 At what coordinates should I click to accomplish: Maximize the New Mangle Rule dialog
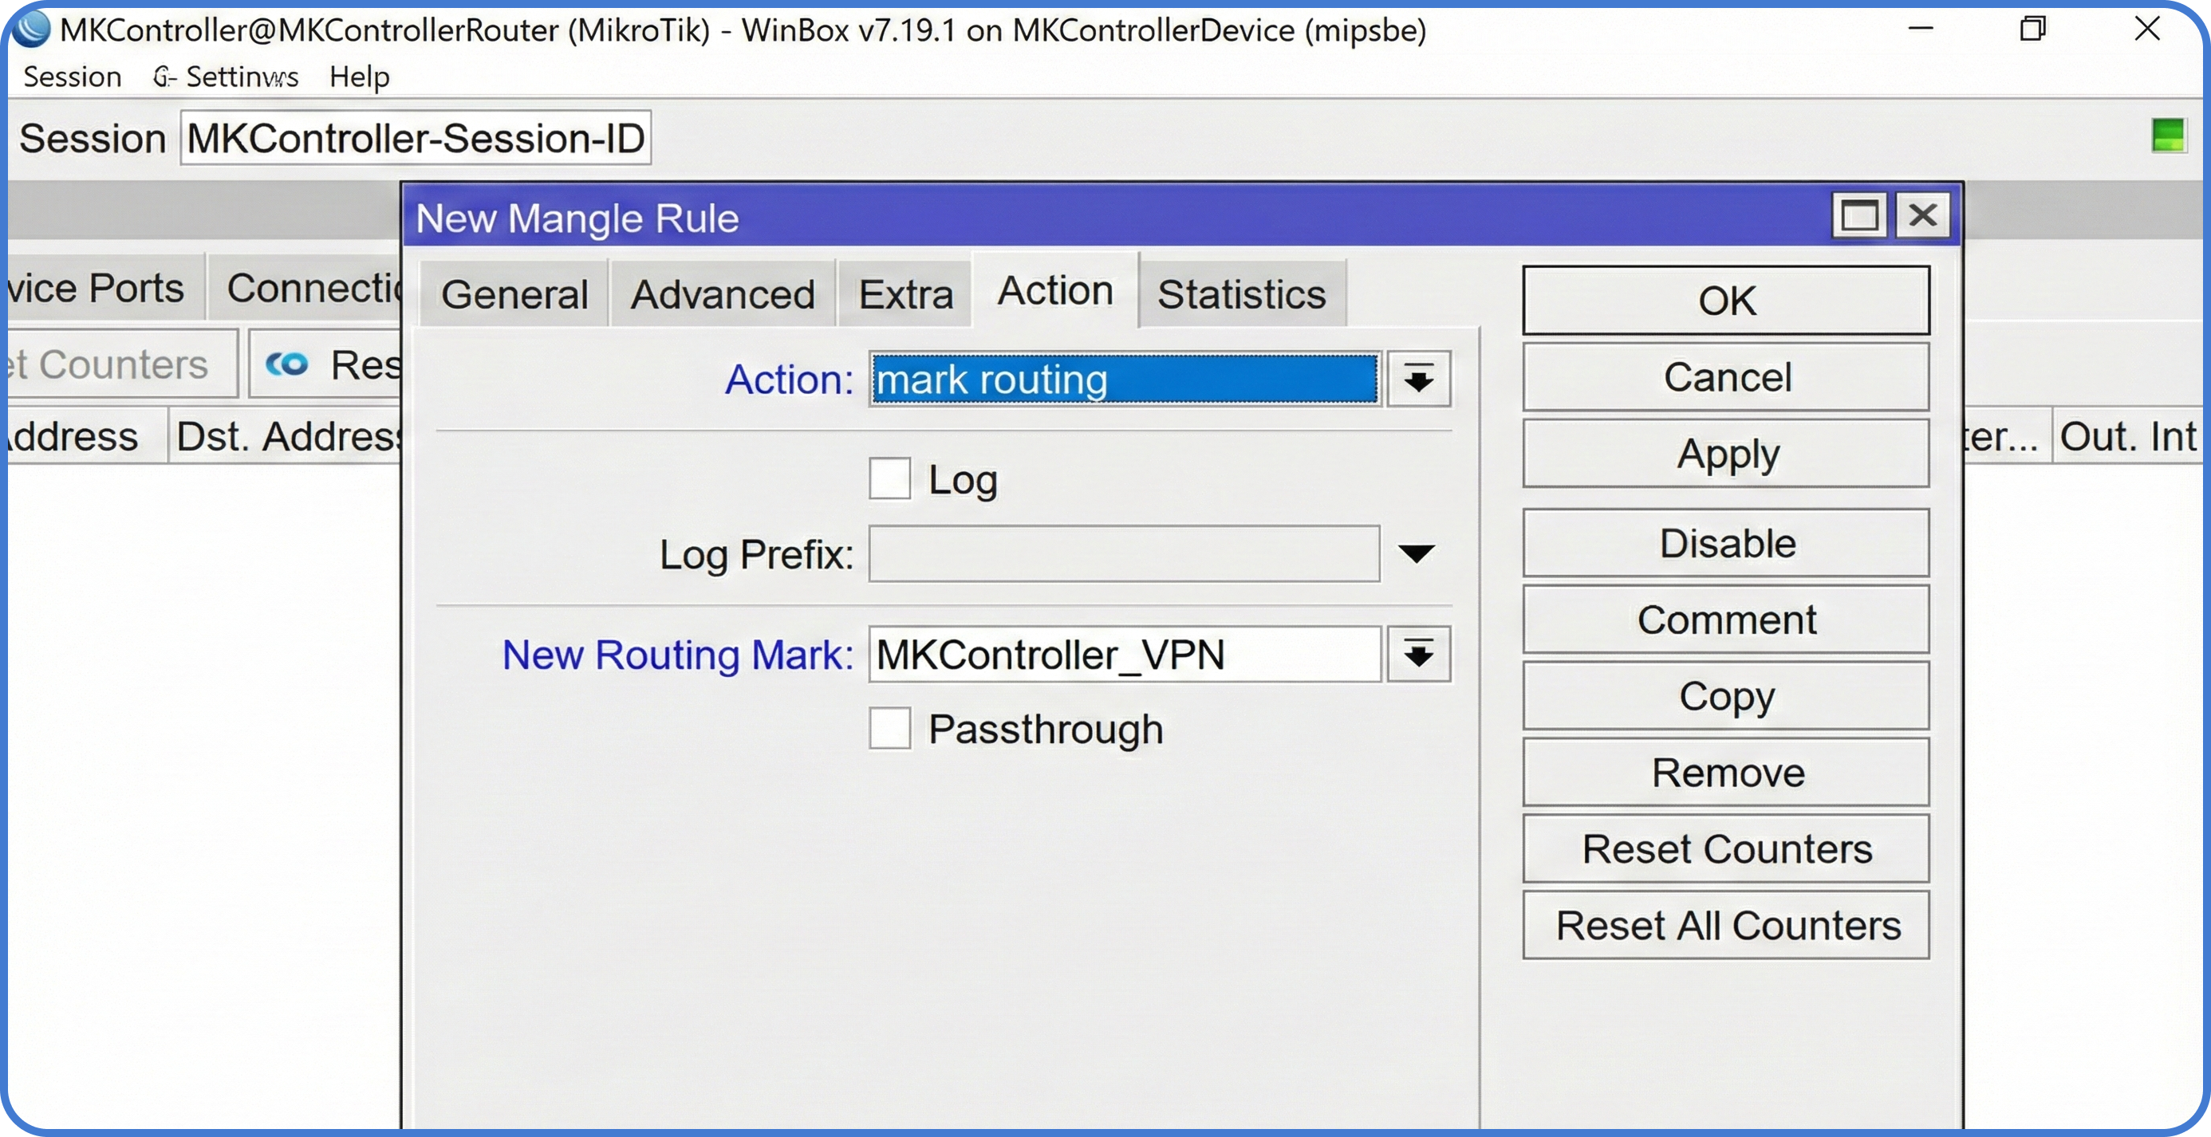click(1859, 214)
